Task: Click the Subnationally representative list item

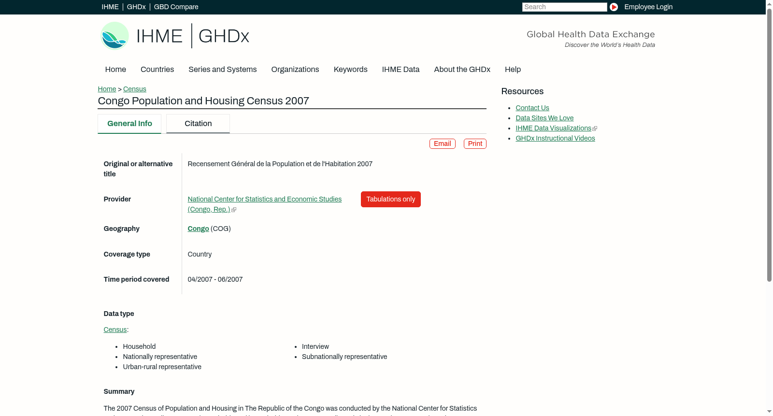Action: 344,357
